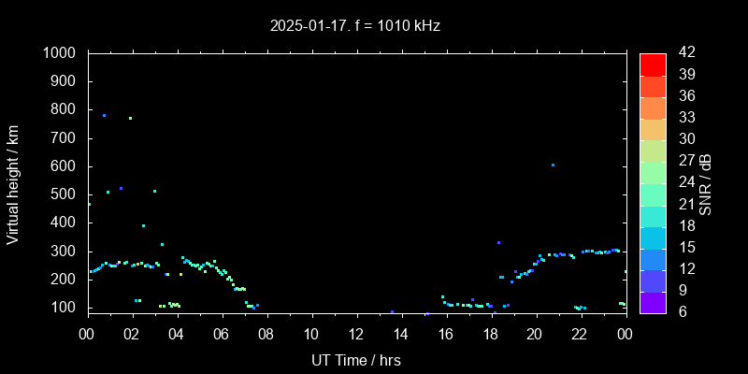748x374 pixels.
Task: Click the orange colorbar segment between 33 and 36
Action: [x=653, y=108]
